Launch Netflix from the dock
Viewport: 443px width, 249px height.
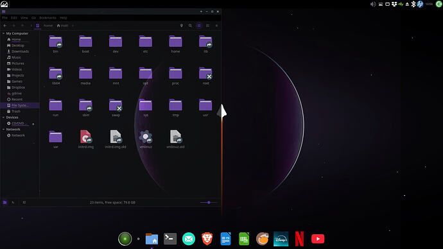(299, 239)
